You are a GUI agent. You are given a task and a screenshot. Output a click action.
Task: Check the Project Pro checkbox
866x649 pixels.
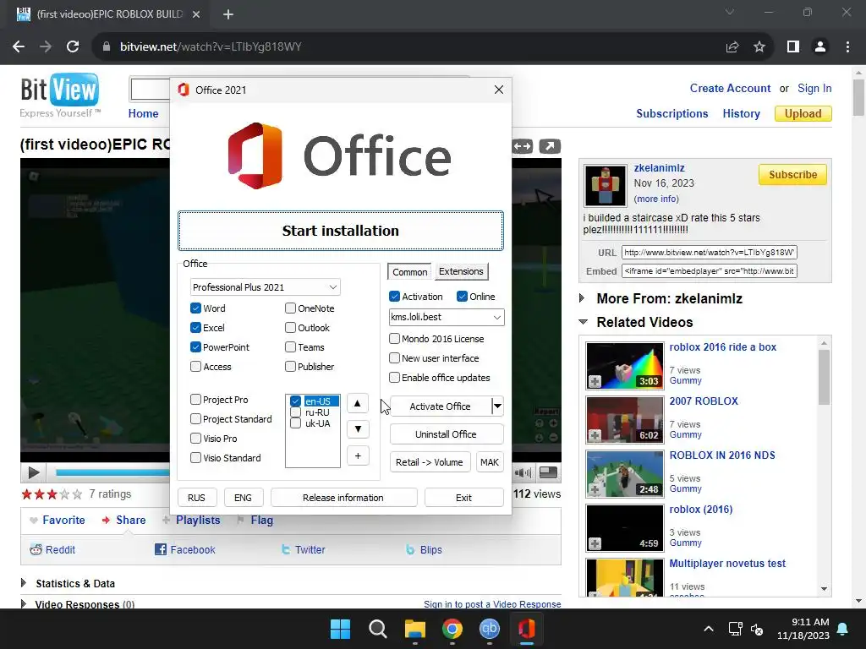click(x=195, y=400)
